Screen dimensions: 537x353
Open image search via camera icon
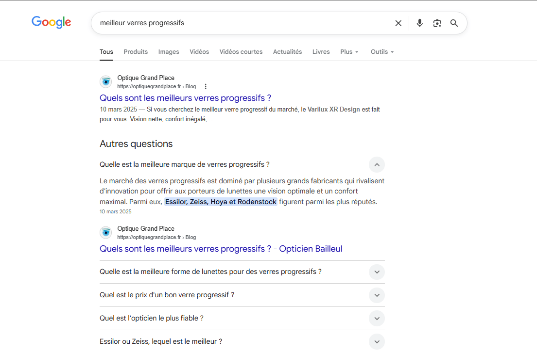point(437,23)
